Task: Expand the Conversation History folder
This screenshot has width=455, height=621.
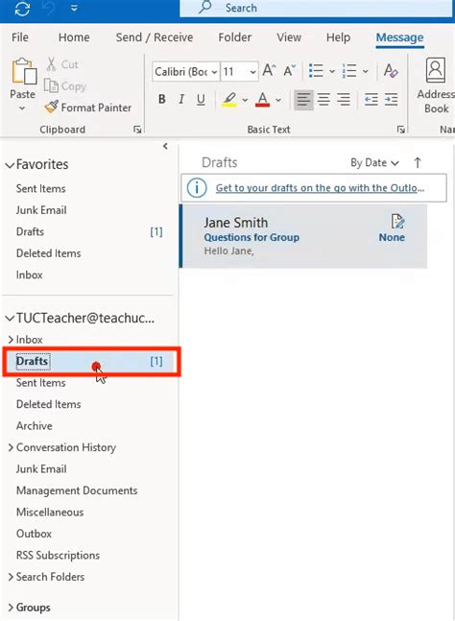Action: (x=12, y=447)
